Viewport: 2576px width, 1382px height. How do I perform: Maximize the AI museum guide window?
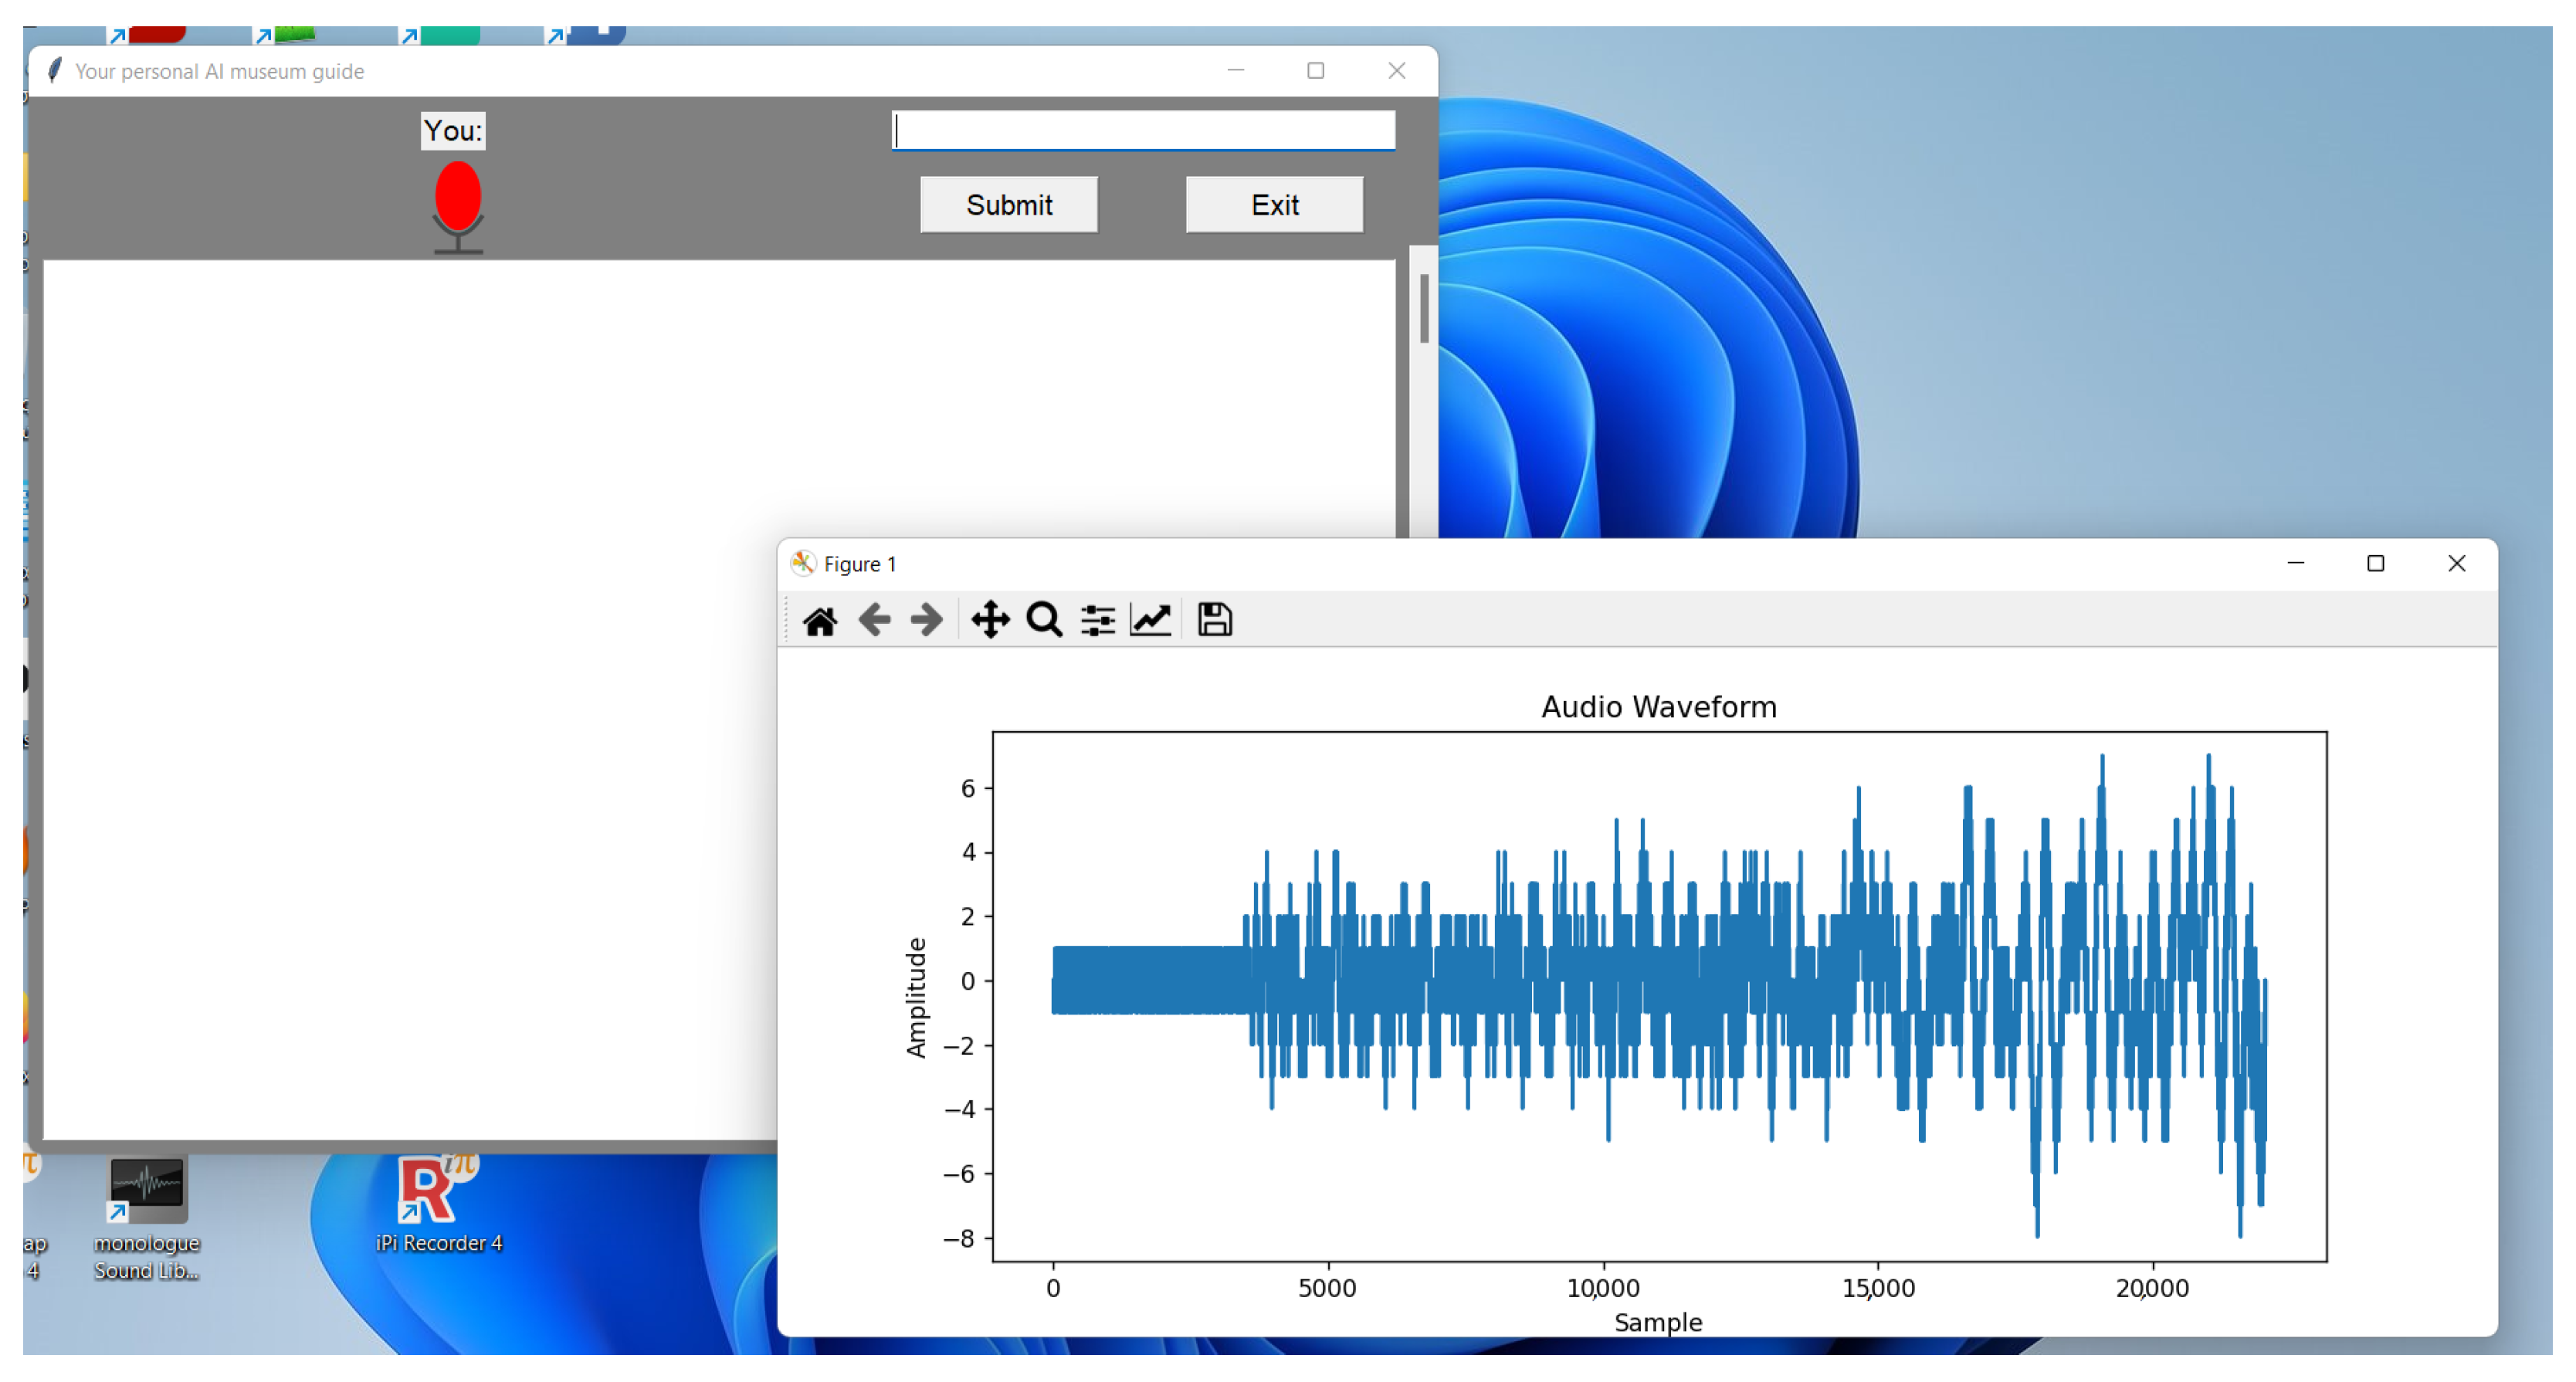[x=1316, y=71]
